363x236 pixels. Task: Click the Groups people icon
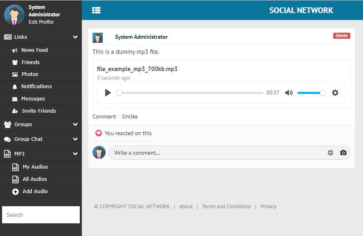(x=8, y=124)
